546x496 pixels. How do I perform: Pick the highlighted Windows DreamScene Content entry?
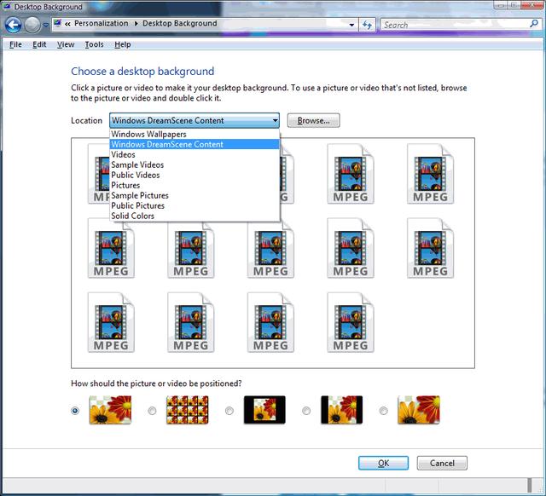195,144
